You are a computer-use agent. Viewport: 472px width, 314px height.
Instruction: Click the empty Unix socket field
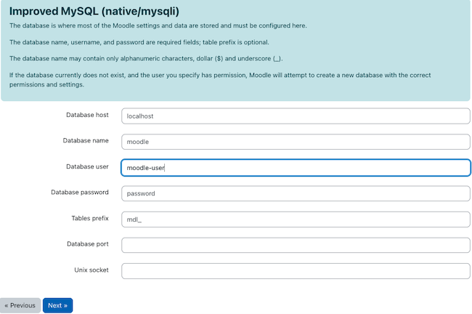coord(296,270)
